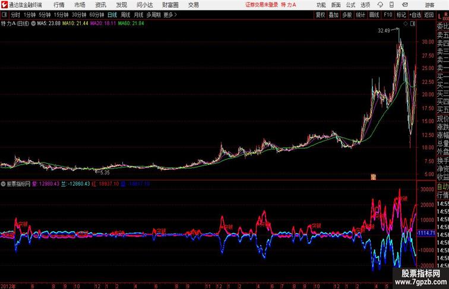Open the 资讯 menu
This screenshot has height=289, width=449.
(100, 5)
